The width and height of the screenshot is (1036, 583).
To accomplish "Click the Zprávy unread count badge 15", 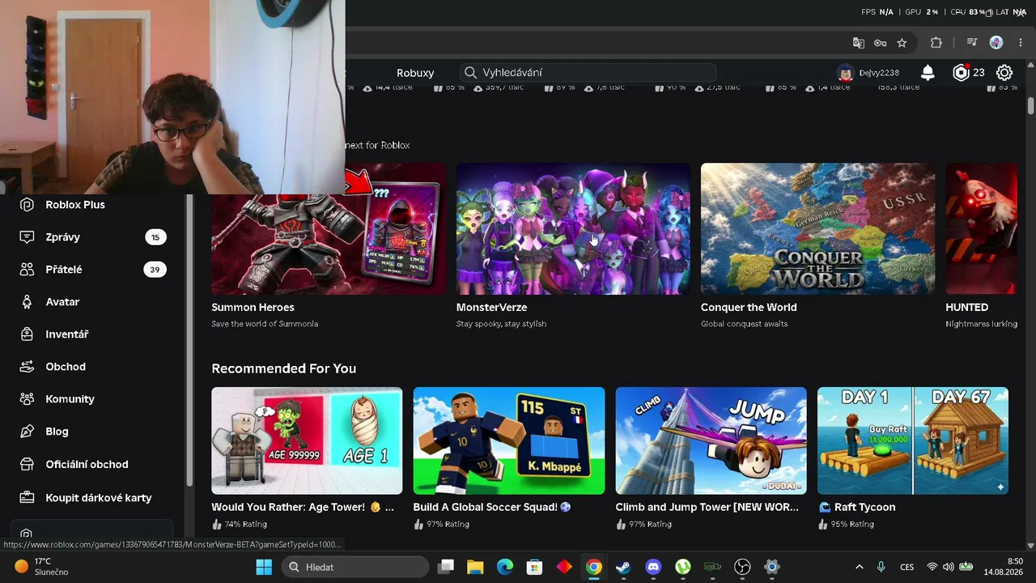I will pos(155,237).
